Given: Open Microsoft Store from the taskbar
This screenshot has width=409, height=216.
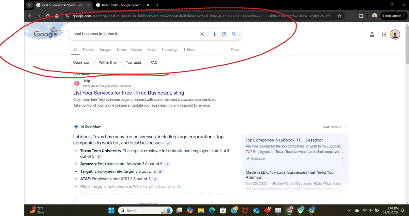Looking at the screenshot, I should tap(223, 210).
